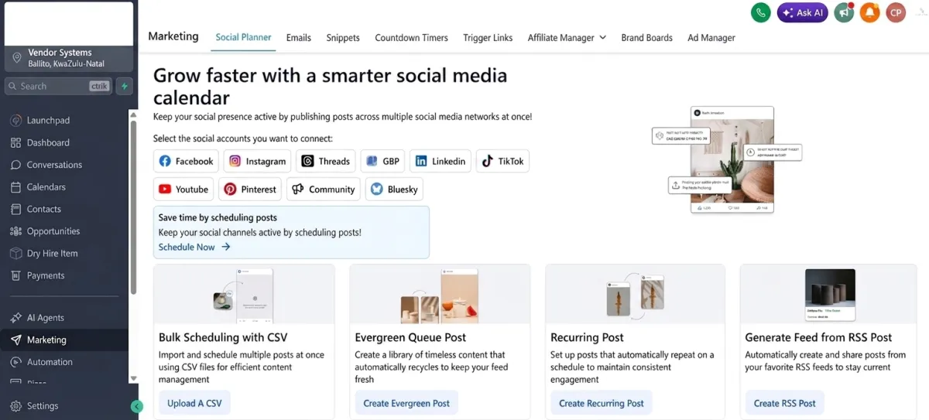Click the Evergreen Queue Post thumbnail
929x420 pixels.
tap(440, 295)
